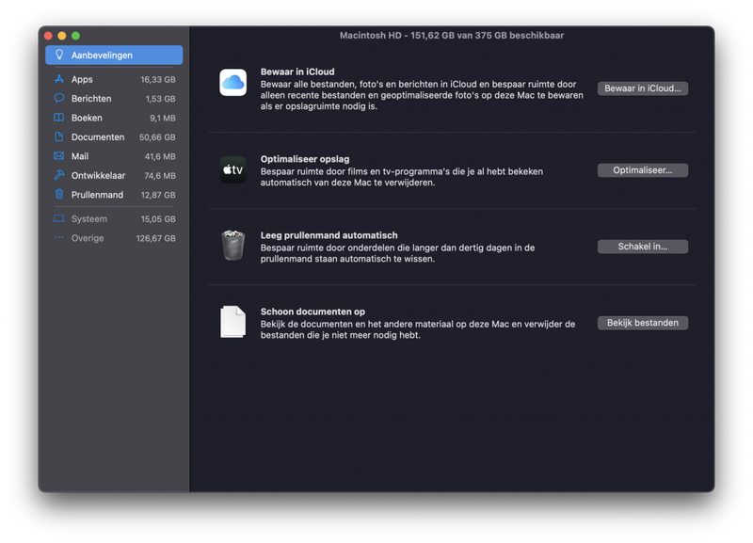
Task: Click the Ontwikkelaar hammer icon
Action: (x=58, y=175)
